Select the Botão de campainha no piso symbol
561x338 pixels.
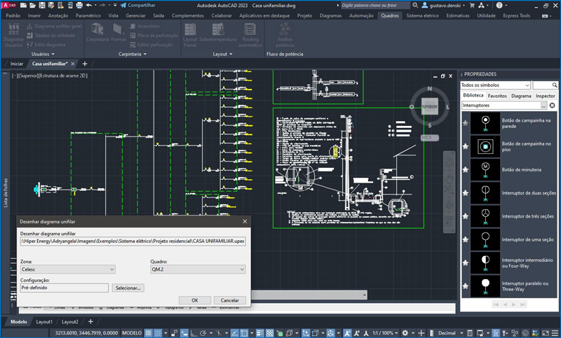click(x=484, y=146)
